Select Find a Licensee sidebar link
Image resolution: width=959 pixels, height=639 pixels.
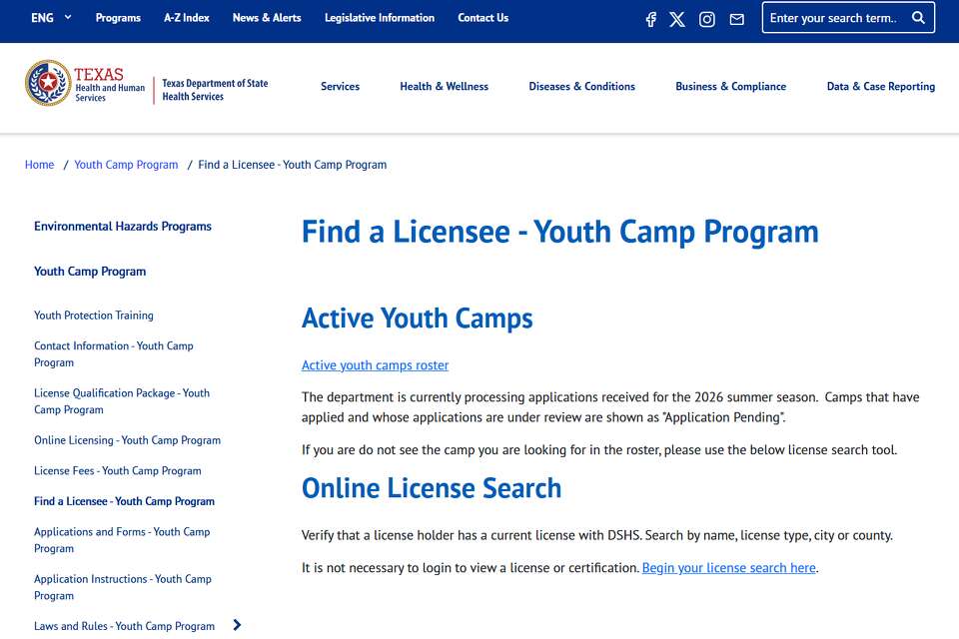pos(124,501)
